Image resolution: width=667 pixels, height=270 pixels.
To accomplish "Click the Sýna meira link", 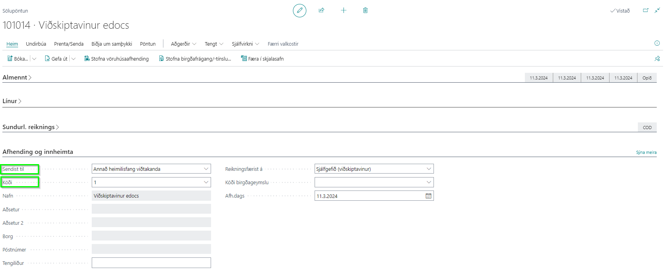I will coord(646,152).
